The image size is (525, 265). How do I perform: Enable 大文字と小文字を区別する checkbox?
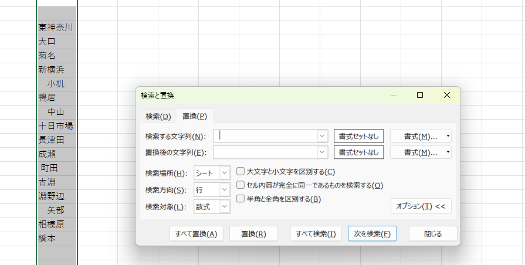click(241, 172)
